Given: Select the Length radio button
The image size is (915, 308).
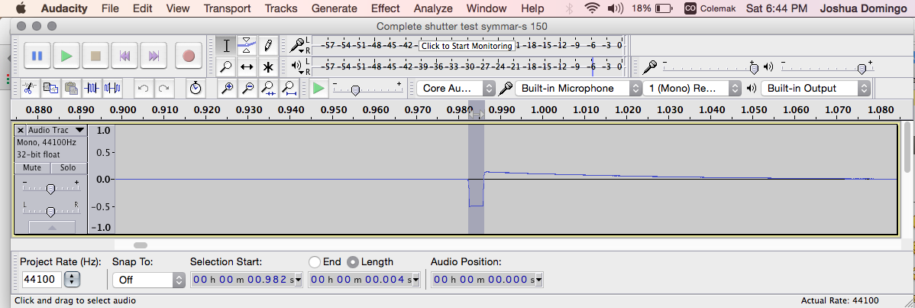Looking at the screenshot, I should pos(353,262).
